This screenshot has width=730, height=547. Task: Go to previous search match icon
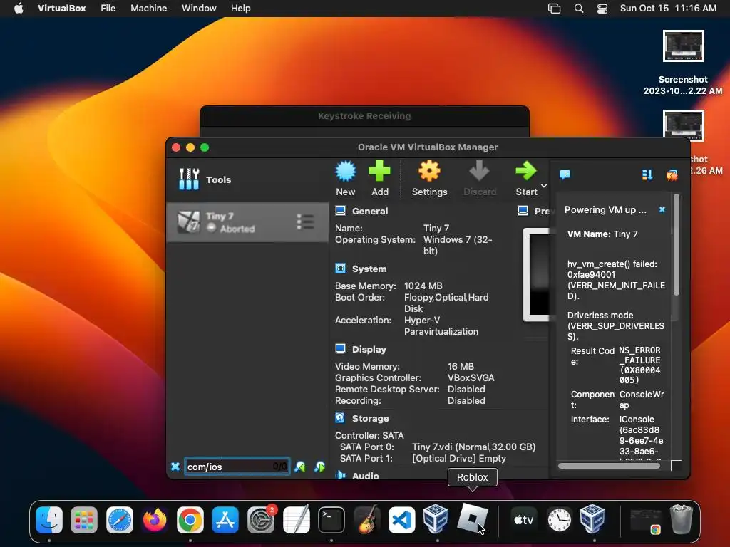(x=300, y=467)
